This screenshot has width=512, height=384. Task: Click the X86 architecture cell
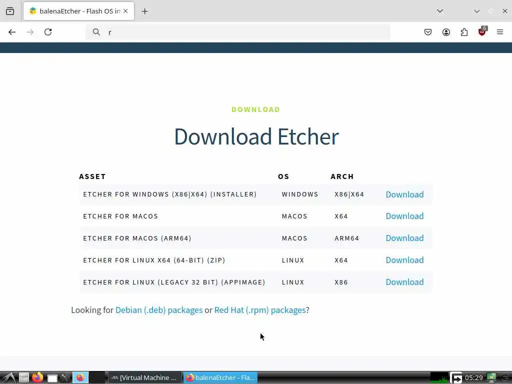tap(341, 282)
